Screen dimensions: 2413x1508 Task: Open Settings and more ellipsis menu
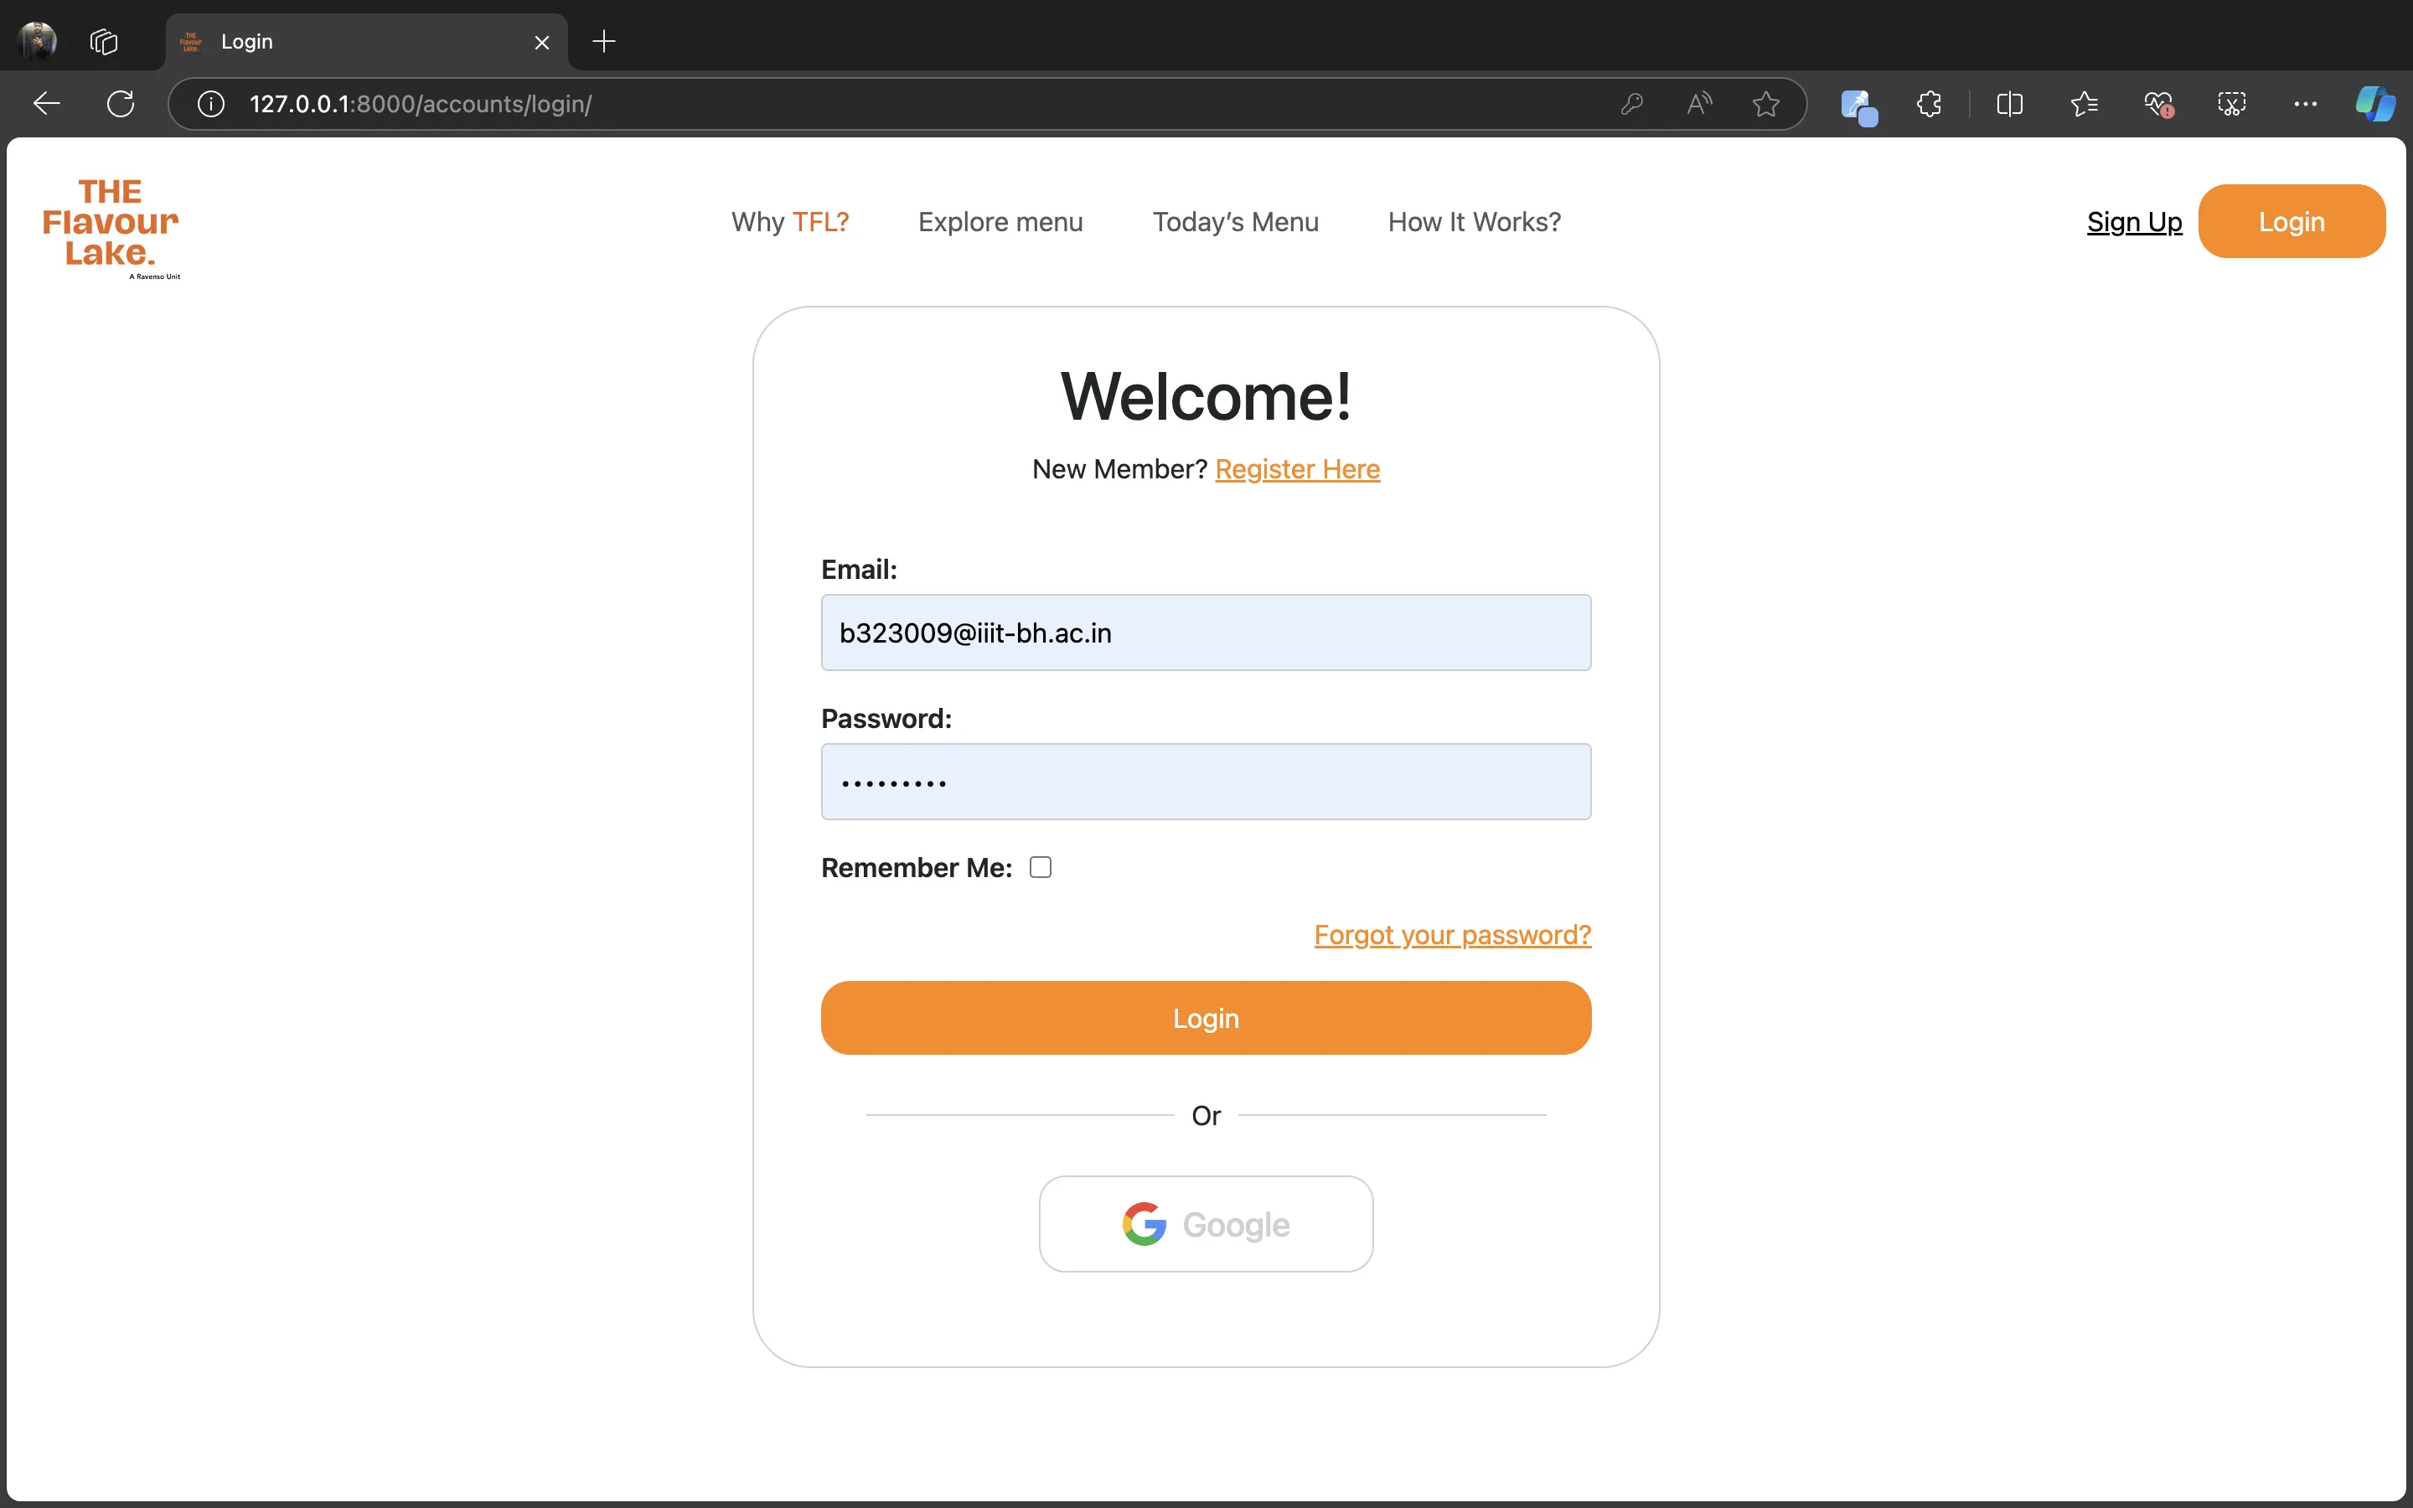pyautogui.click(x=2305, y=104)
